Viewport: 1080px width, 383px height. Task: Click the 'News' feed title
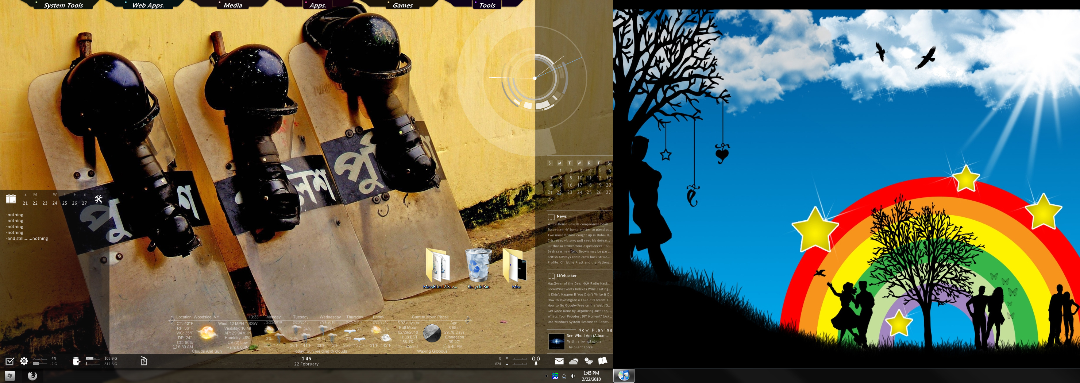[x=562, y=216]
